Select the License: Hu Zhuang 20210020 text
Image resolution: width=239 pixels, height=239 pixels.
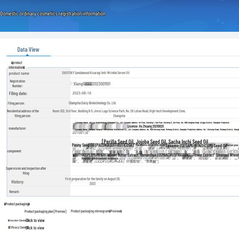pyautogui.click(x=146, y=126)
